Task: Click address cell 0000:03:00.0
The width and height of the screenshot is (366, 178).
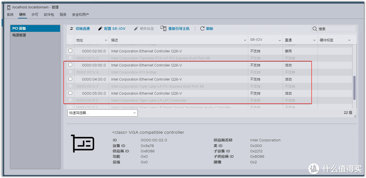Action: coord(94,65)
